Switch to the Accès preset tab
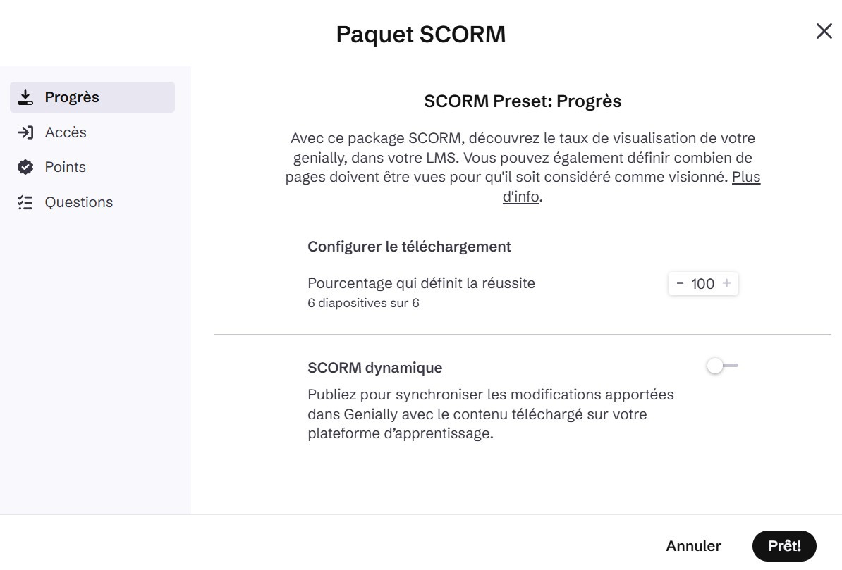This screenshot has width=842, height=570. (x=66, y=132)
